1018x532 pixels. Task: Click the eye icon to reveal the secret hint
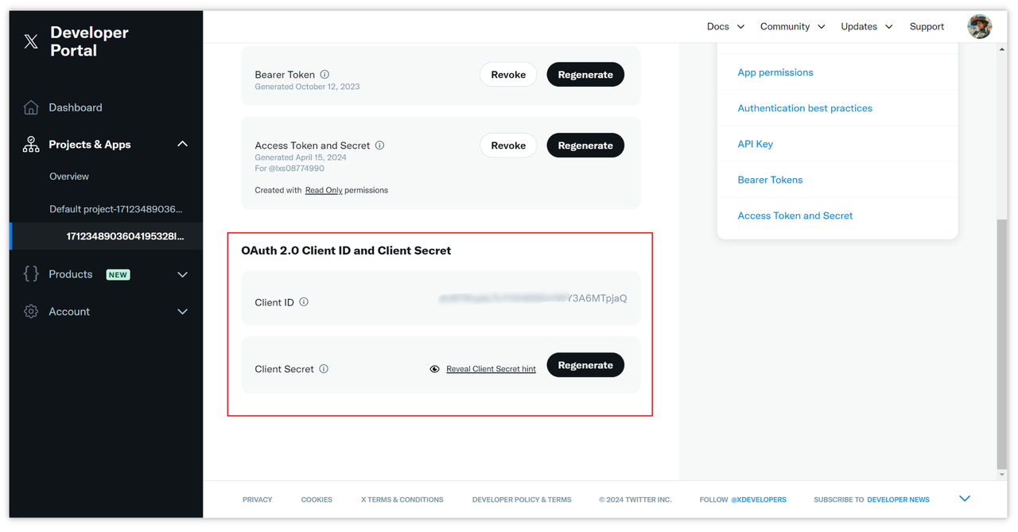[x=434, y=369]
